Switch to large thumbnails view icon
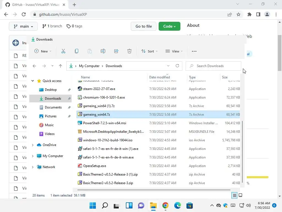 pyautogui.click(x=240, y=195)
